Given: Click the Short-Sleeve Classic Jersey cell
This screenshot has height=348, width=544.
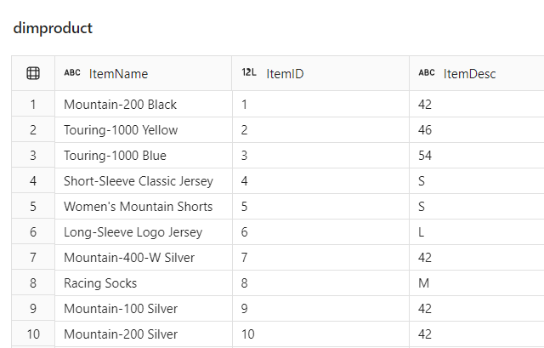Looking at the screenshot, I should 144,181.
